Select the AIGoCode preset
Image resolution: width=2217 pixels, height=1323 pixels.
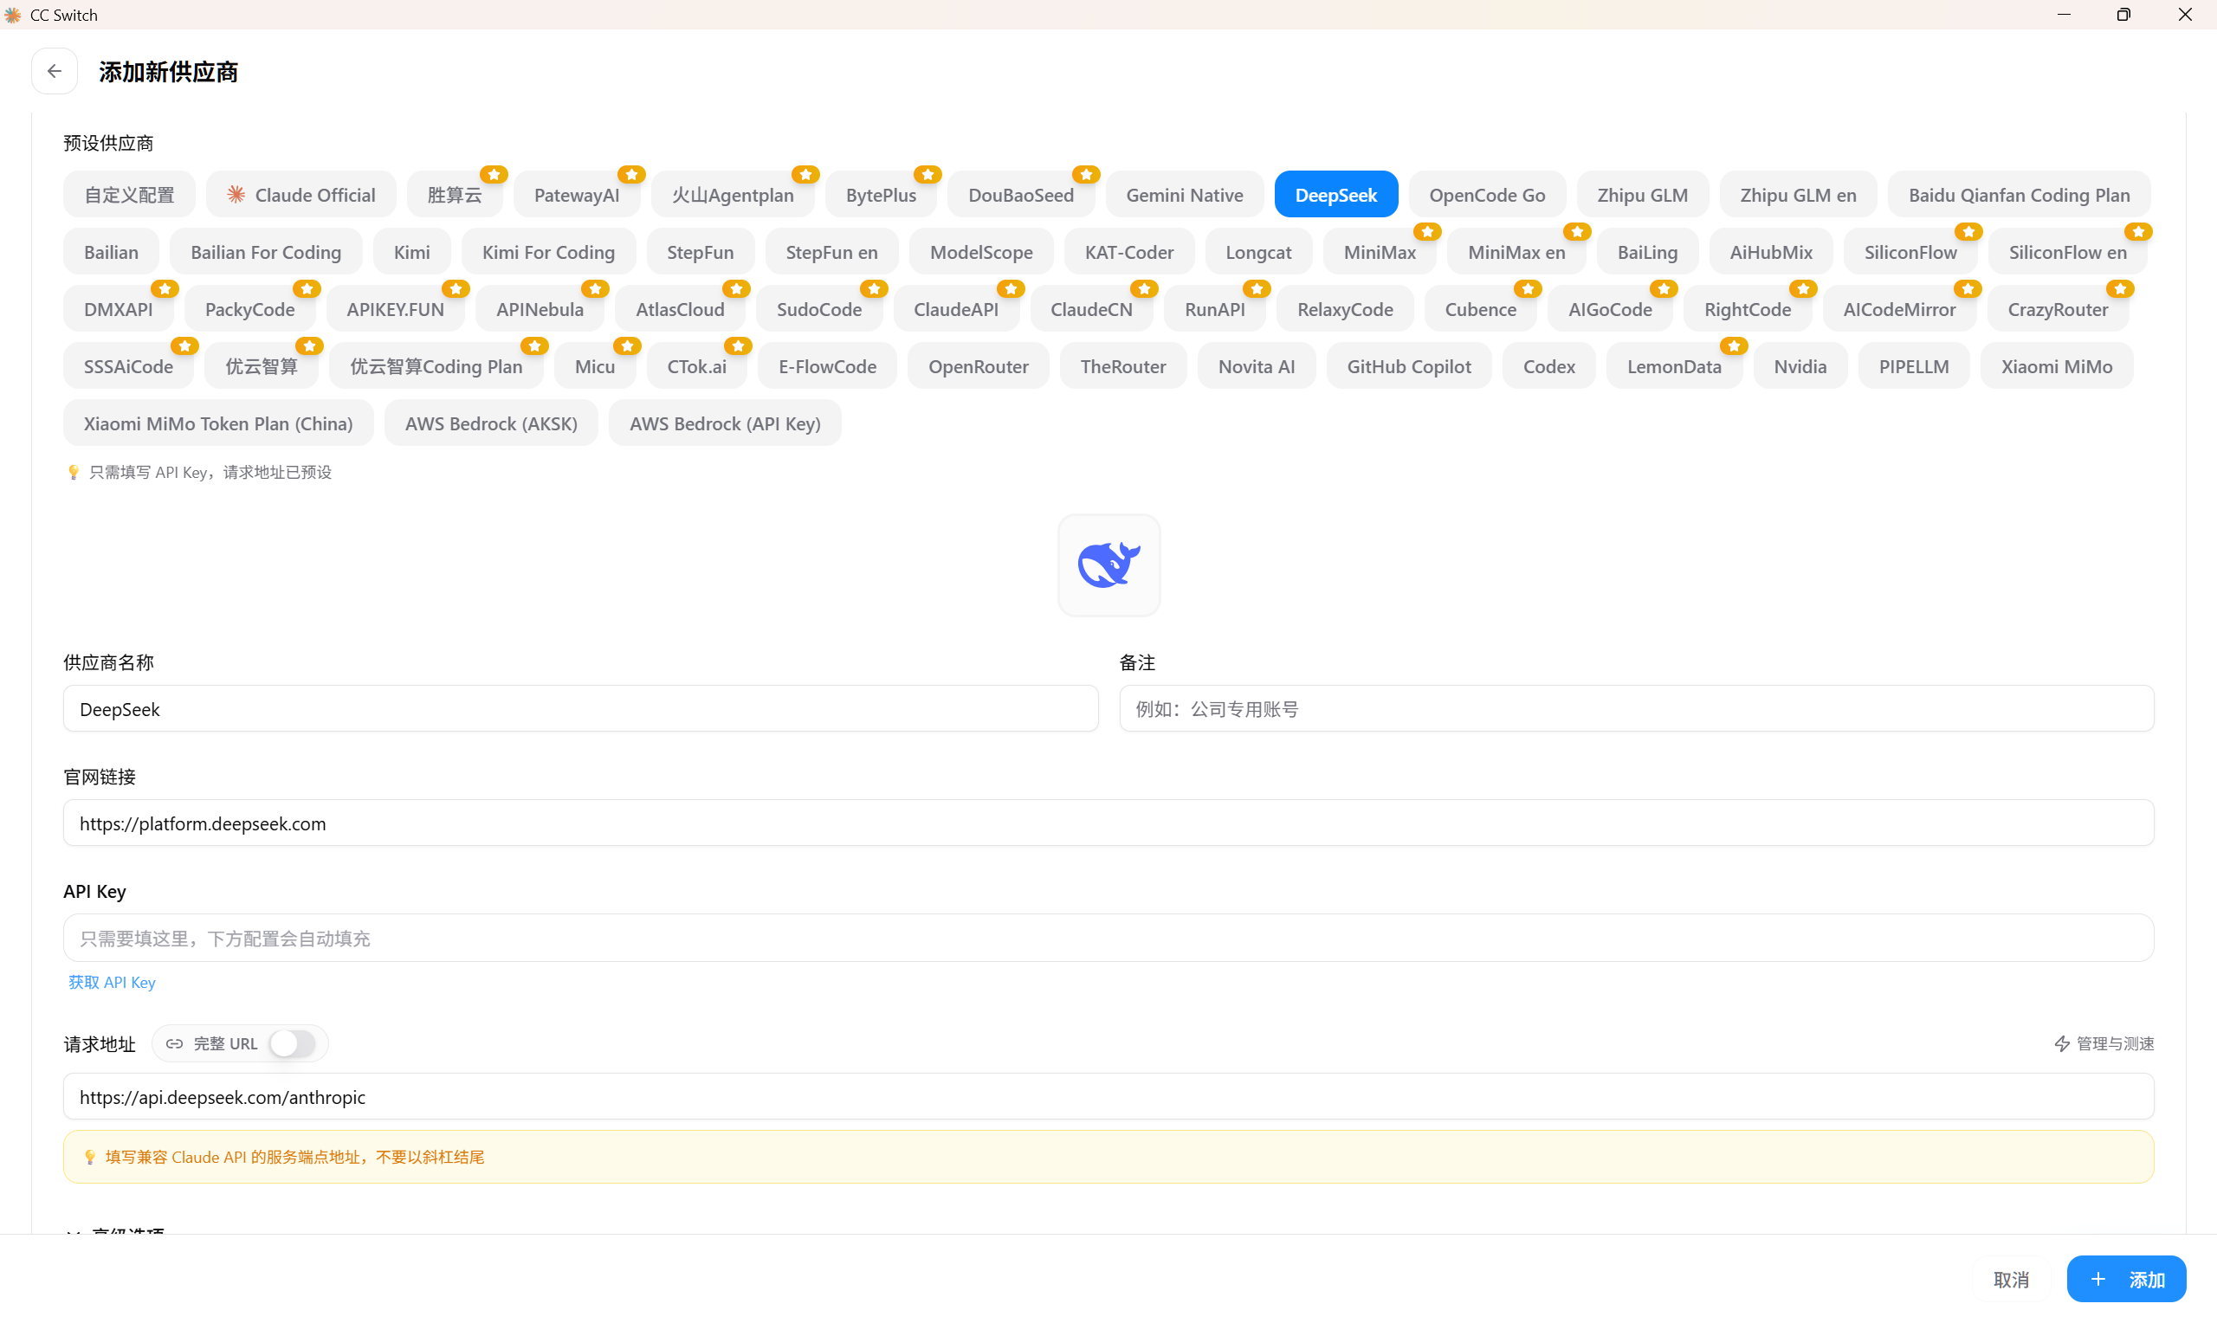[1611, 308]
